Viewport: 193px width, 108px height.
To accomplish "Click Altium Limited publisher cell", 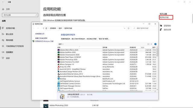I will [x=108, y=64].
